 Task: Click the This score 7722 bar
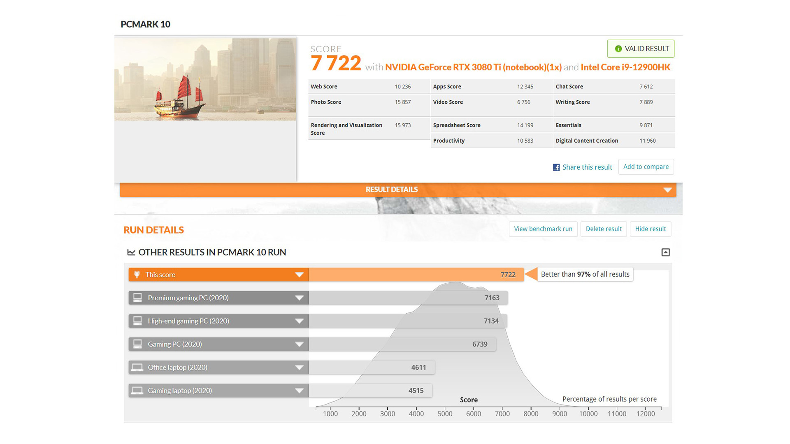416,275
